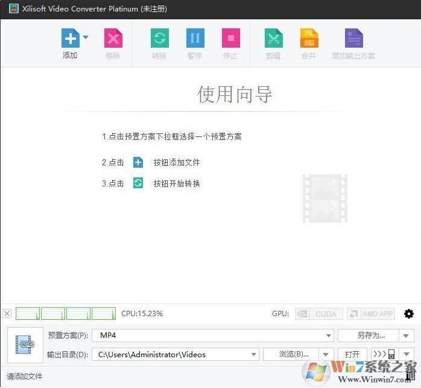Screen dimensions: 421x388
Task: Toggle CUDA GPU acceleration
Action: 319,314
